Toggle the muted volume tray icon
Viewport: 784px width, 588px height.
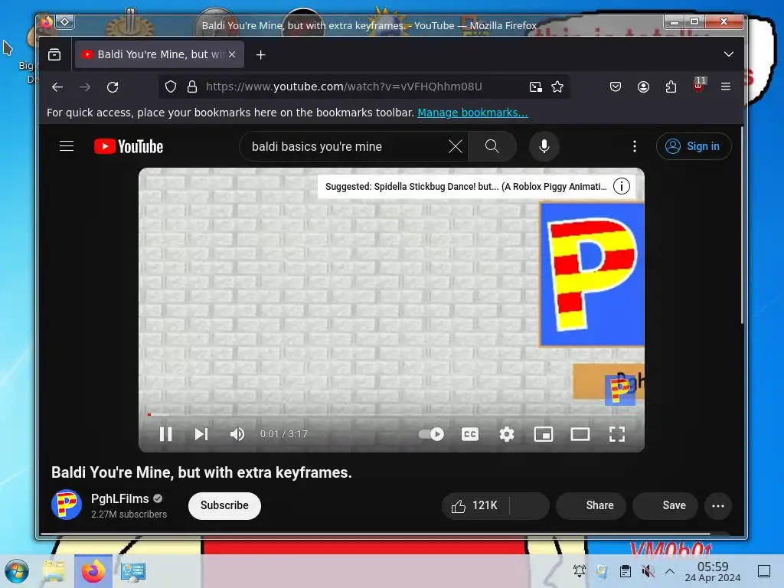click(x=648, y=571)
